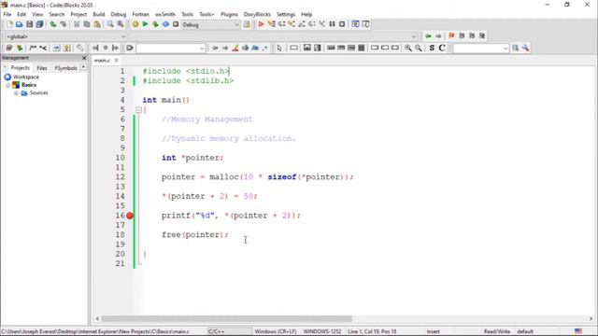Switch to the Files tab
The width and height of the screenshot is (598, 336).
point(42,68)
